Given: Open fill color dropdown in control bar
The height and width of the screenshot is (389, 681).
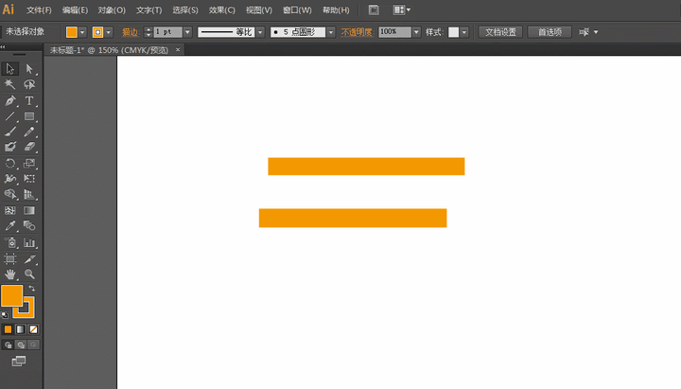Looking at the screenshot, I should click(x=82, y=32).
